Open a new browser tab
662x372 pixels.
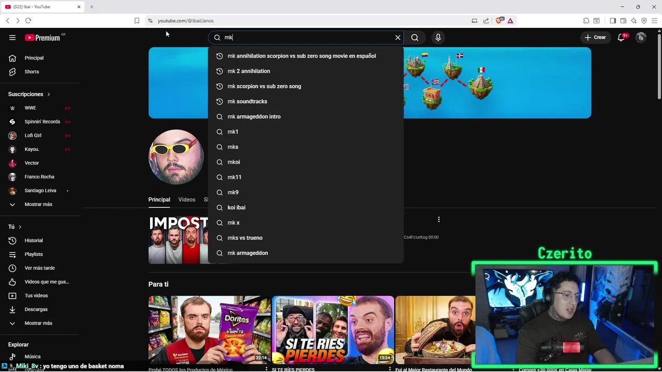pyautogui.click(x=92, y=7)
